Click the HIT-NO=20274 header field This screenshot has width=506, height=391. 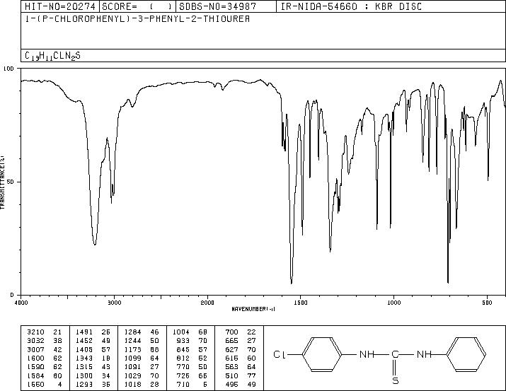click(x=60, y=6)
